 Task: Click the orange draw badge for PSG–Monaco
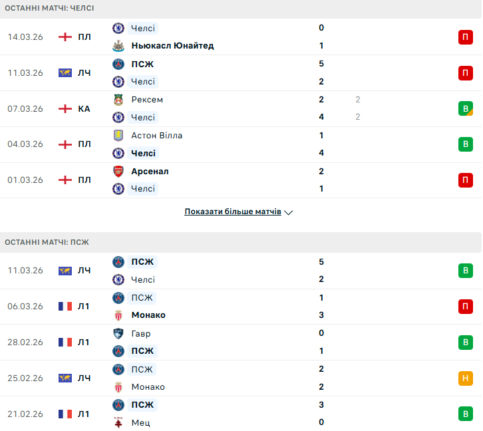(465, 378)
